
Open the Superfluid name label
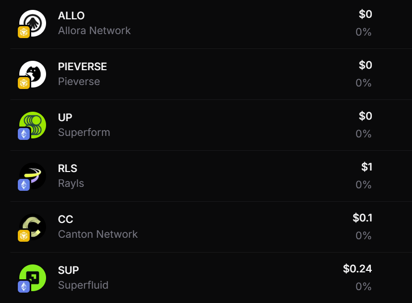pos(83,285)
